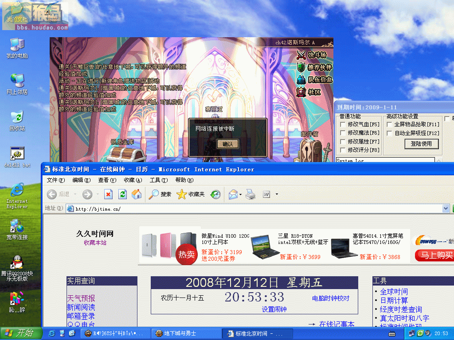Open the 天气预报 link
The height and width of the screenshot is (340, 454).
pyautogui.click(x=81, y=298)
